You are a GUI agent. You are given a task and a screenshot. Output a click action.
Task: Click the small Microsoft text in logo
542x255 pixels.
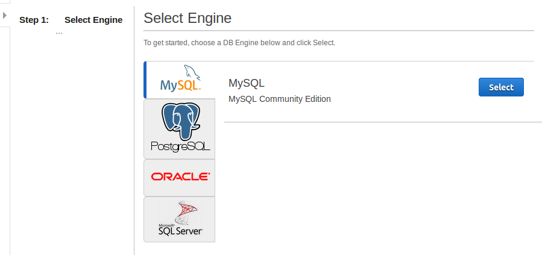(165, 224)
